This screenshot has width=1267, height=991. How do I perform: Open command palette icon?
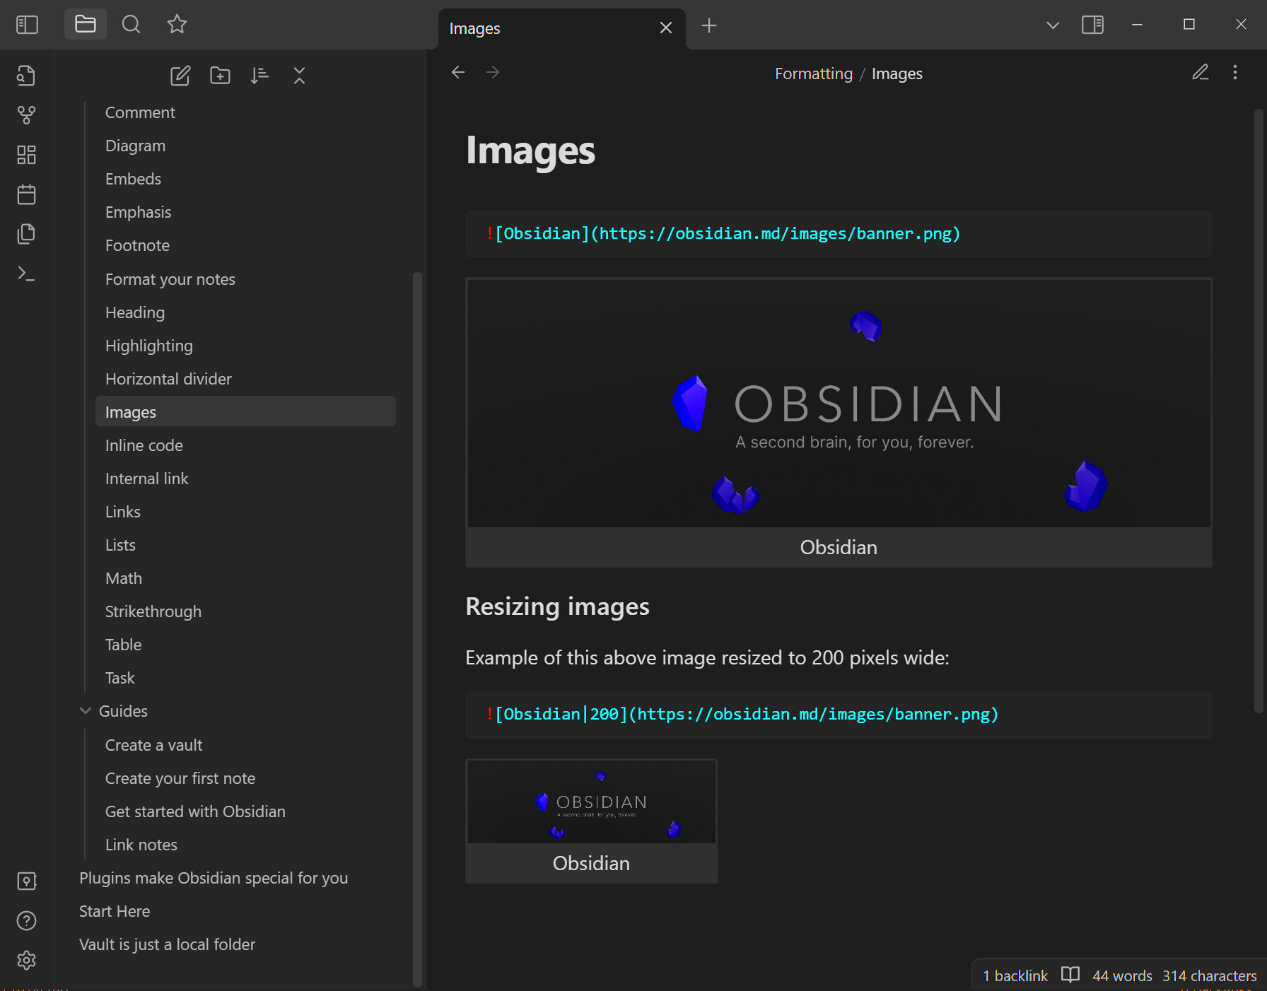click(26, 273)
